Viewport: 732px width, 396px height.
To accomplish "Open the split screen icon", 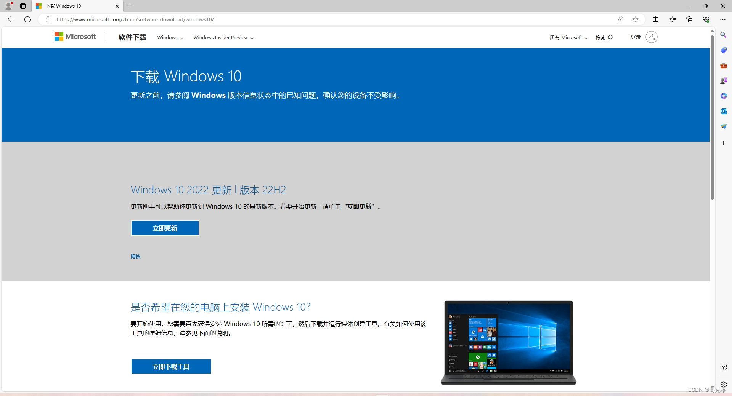I will pos(656,19).
